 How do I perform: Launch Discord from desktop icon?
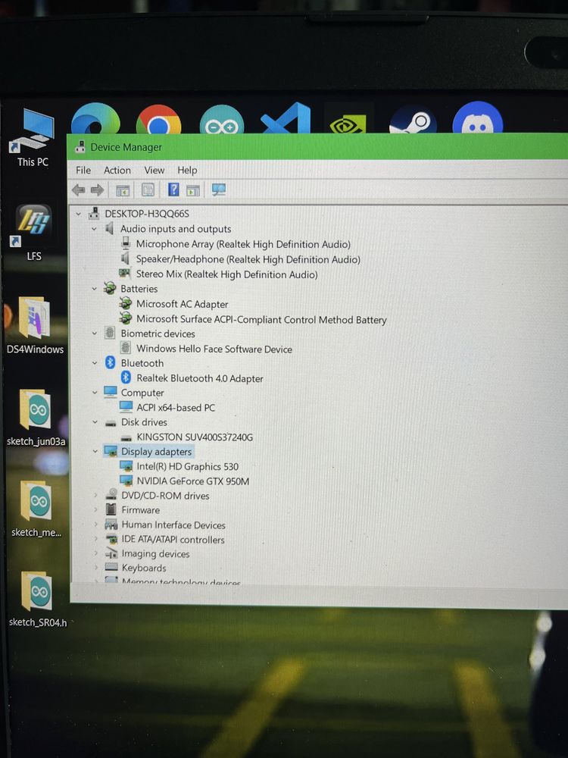478,118
